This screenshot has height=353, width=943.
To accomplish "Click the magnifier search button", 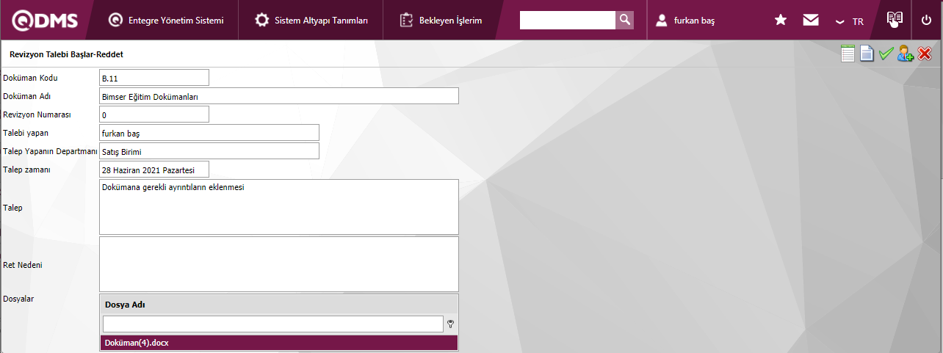I will coord(624,20).
